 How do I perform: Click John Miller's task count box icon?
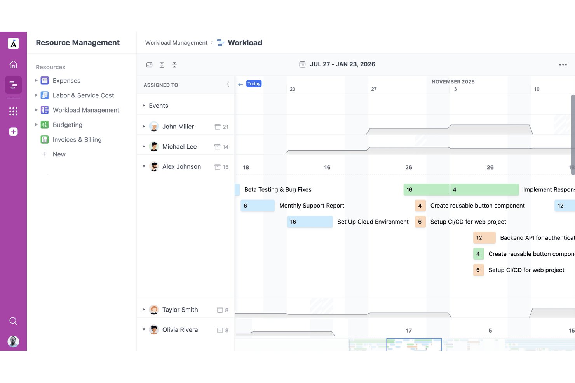(218, 127)
